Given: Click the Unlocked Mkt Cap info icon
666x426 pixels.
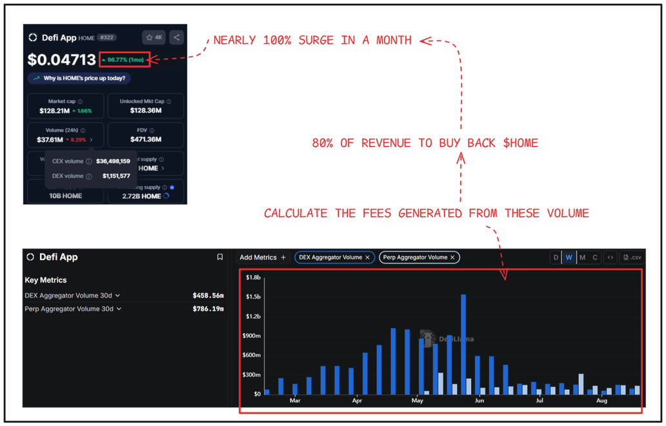Looking at the screenshot, I should 169,101.
